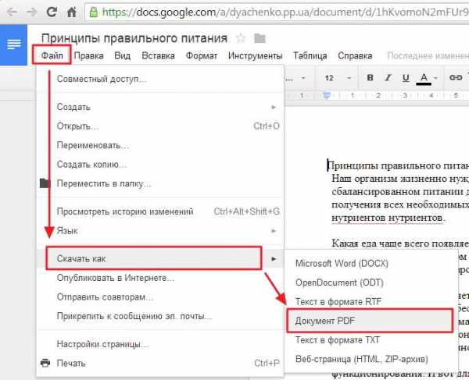
Task: Open Настройки страницы…
Action: point(160,344)
